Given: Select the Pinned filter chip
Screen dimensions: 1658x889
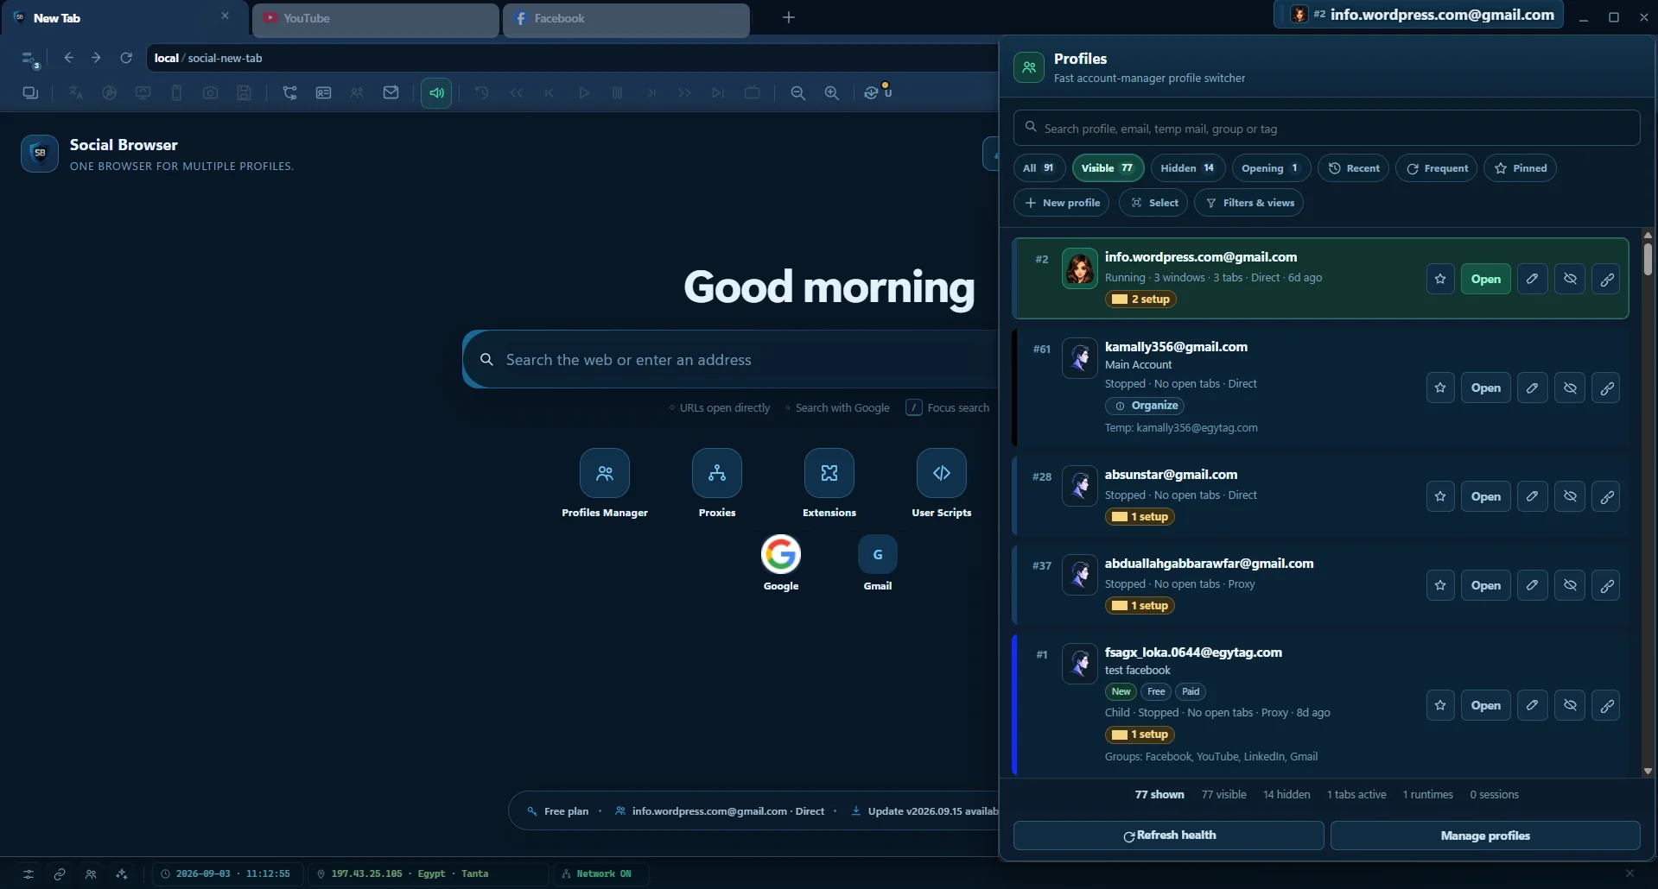Looking at the screenshot, I should [x=1521, y=168].
